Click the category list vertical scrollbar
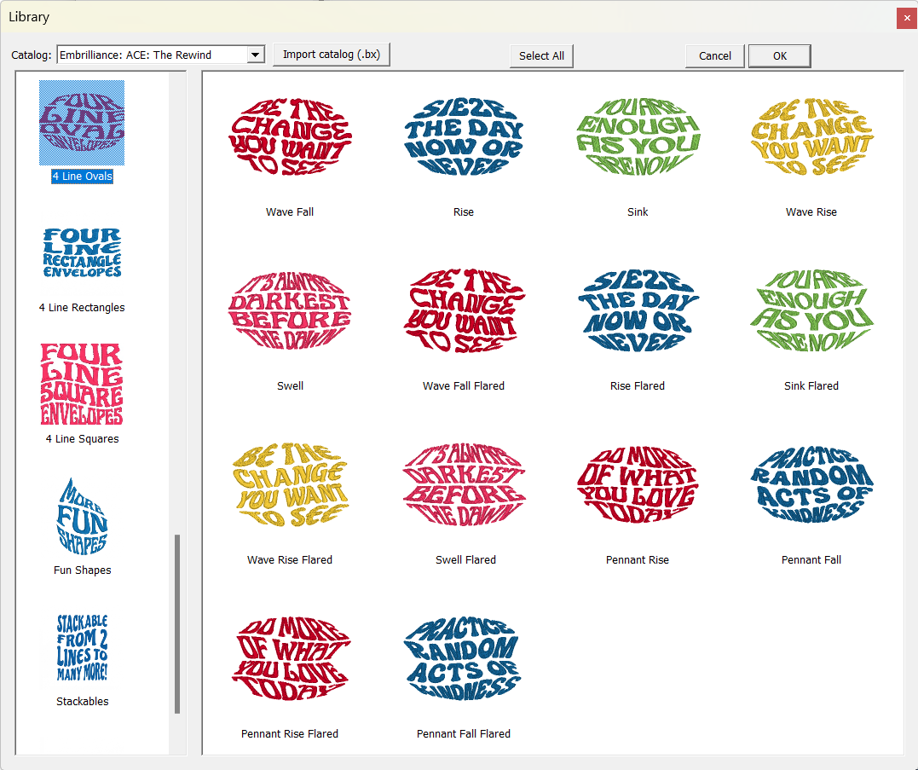918x770 pixels. [177, 622]
